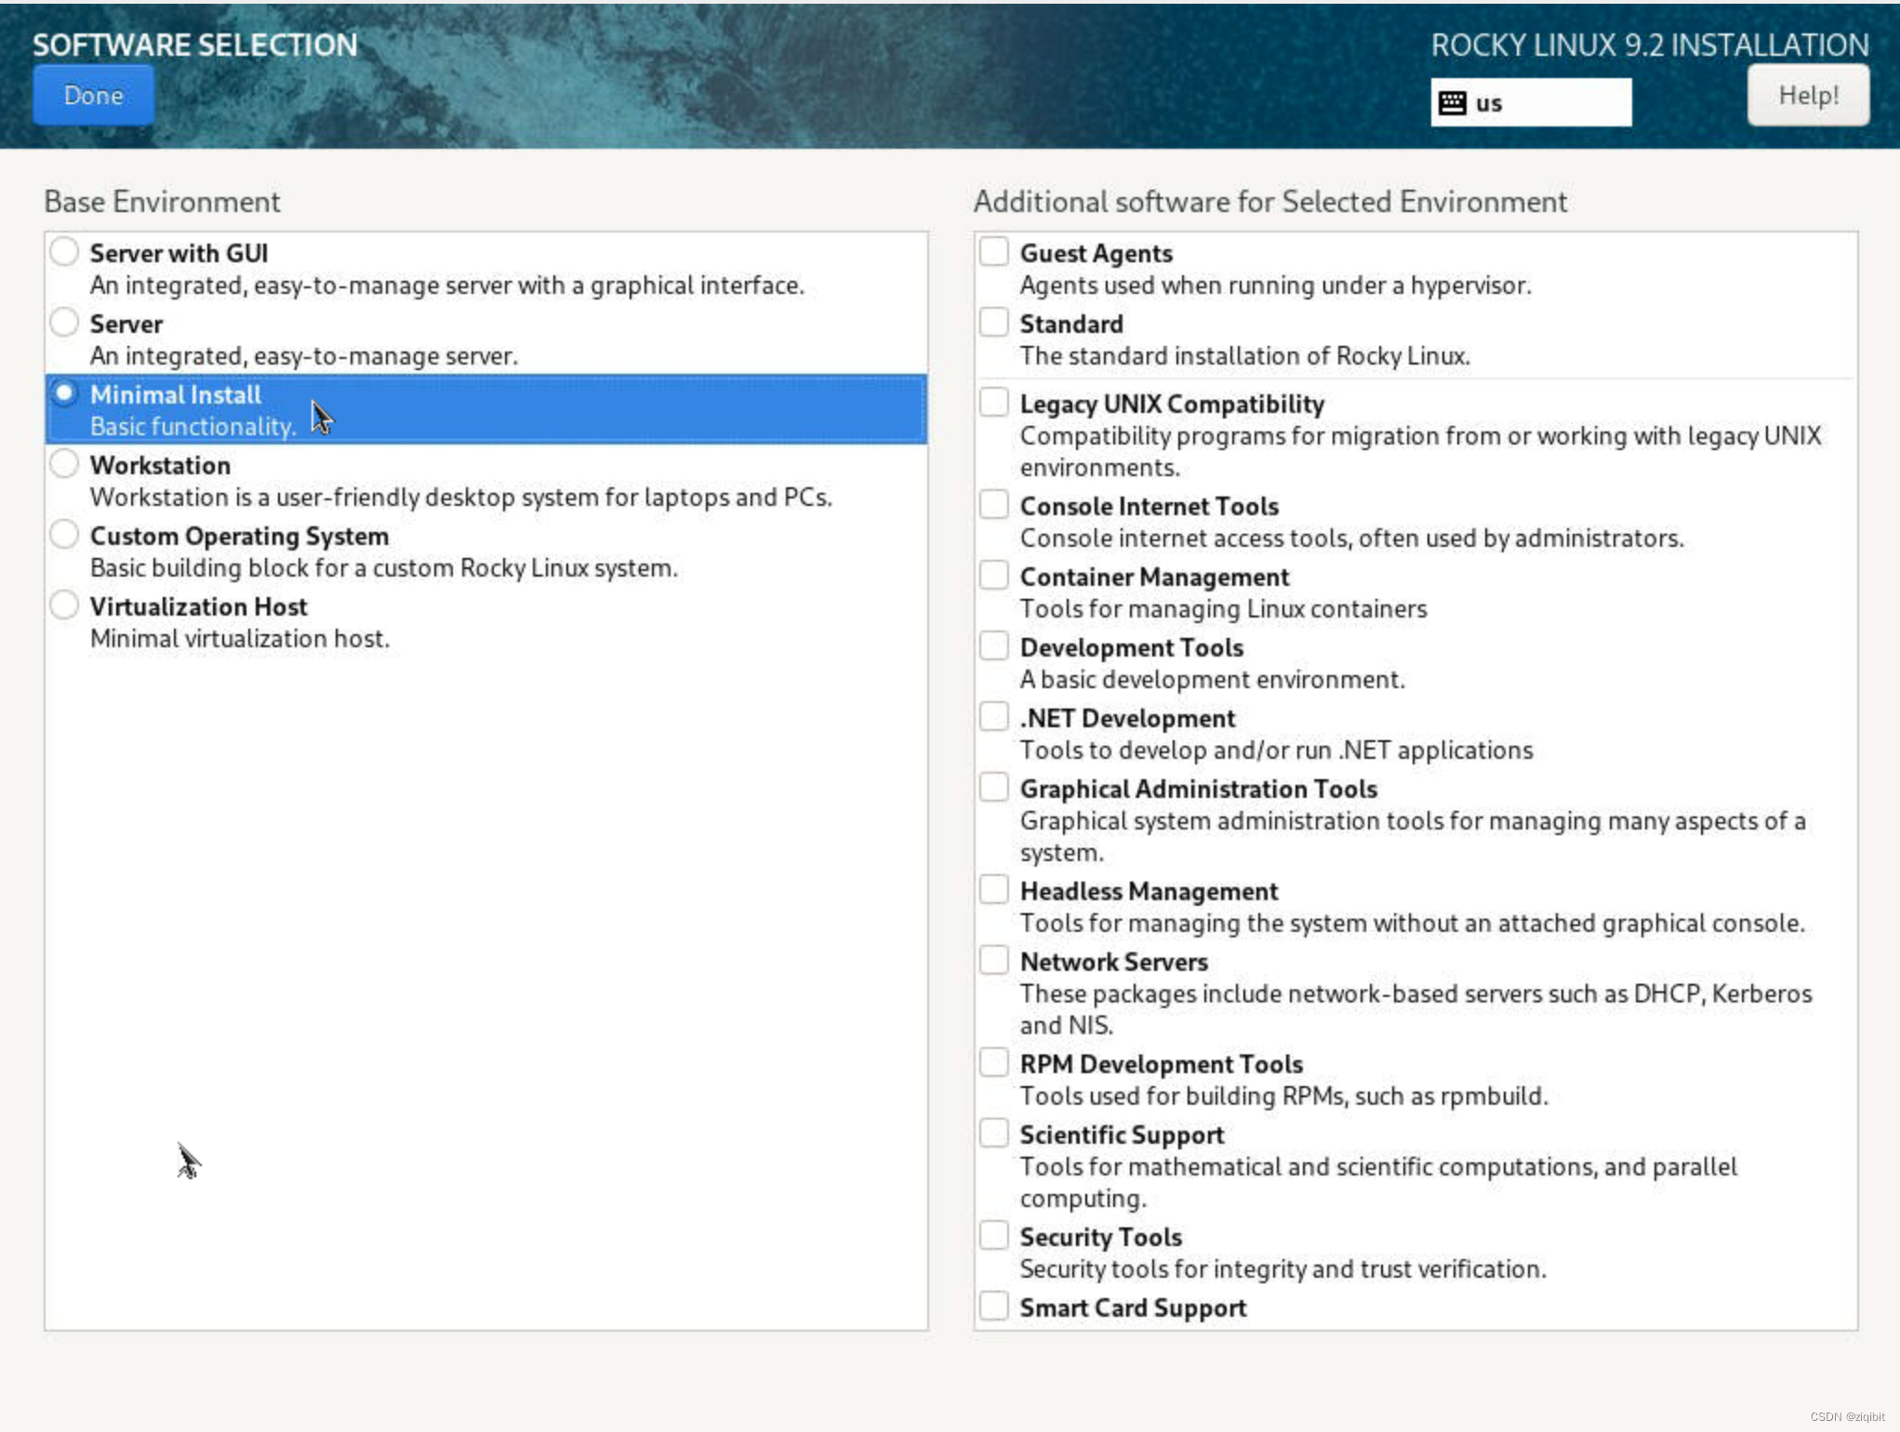Image resolution: width=1900 pixels, height=1432 pixels.
Task: Click 'A basic development environment.' text
Action: point(1212,680)
